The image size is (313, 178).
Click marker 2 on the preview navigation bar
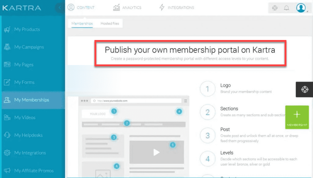point(127,123)
